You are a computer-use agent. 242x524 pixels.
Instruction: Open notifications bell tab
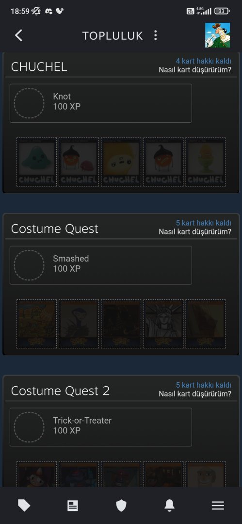tap(169, 506)
